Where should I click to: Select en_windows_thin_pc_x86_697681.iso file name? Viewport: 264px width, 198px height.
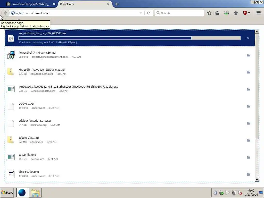pos(42,33)
